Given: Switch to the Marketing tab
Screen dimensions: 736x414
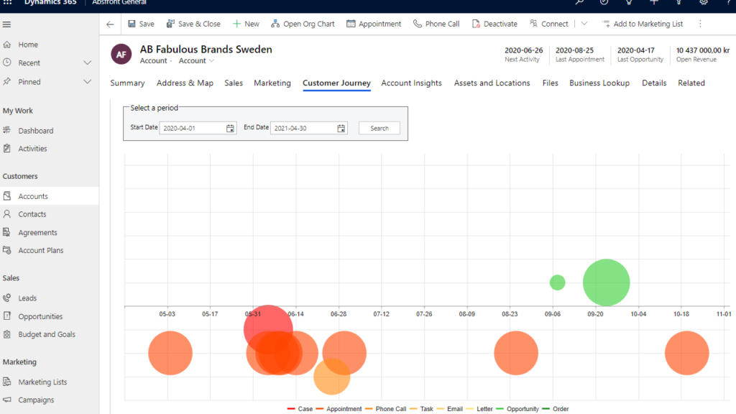Looking at the screenshot, I should click(272, 83).
